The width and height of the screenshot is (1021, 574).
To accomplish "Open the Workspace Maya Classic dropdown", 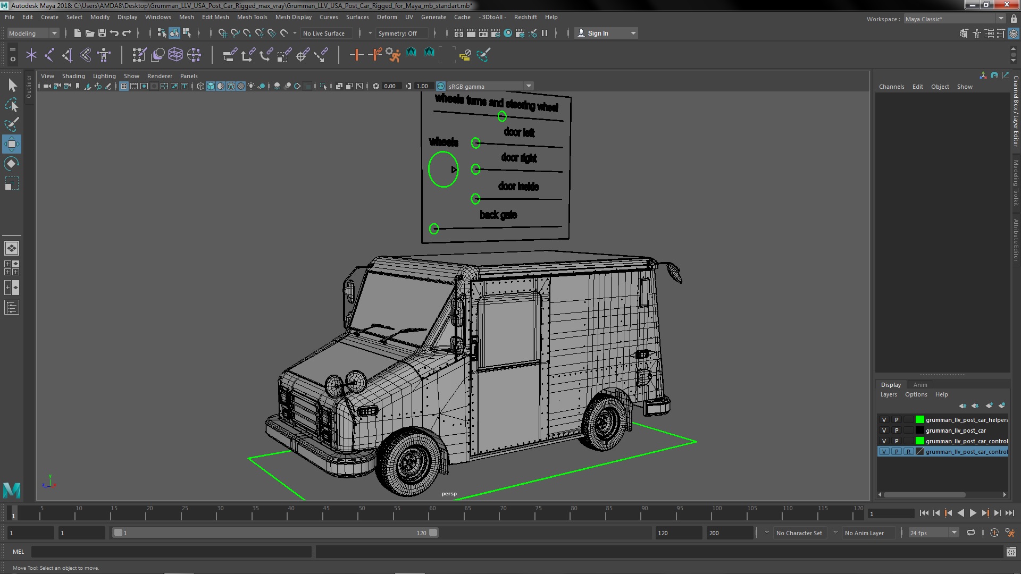I will point(955,19).
